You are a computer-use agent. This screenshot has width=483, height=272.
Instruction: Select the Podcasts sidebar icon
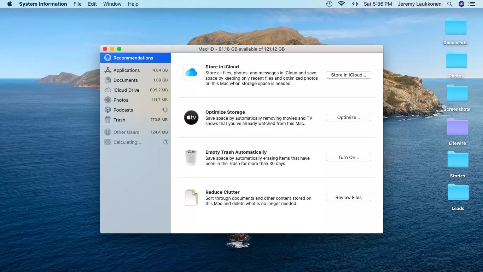pos(108,110)
